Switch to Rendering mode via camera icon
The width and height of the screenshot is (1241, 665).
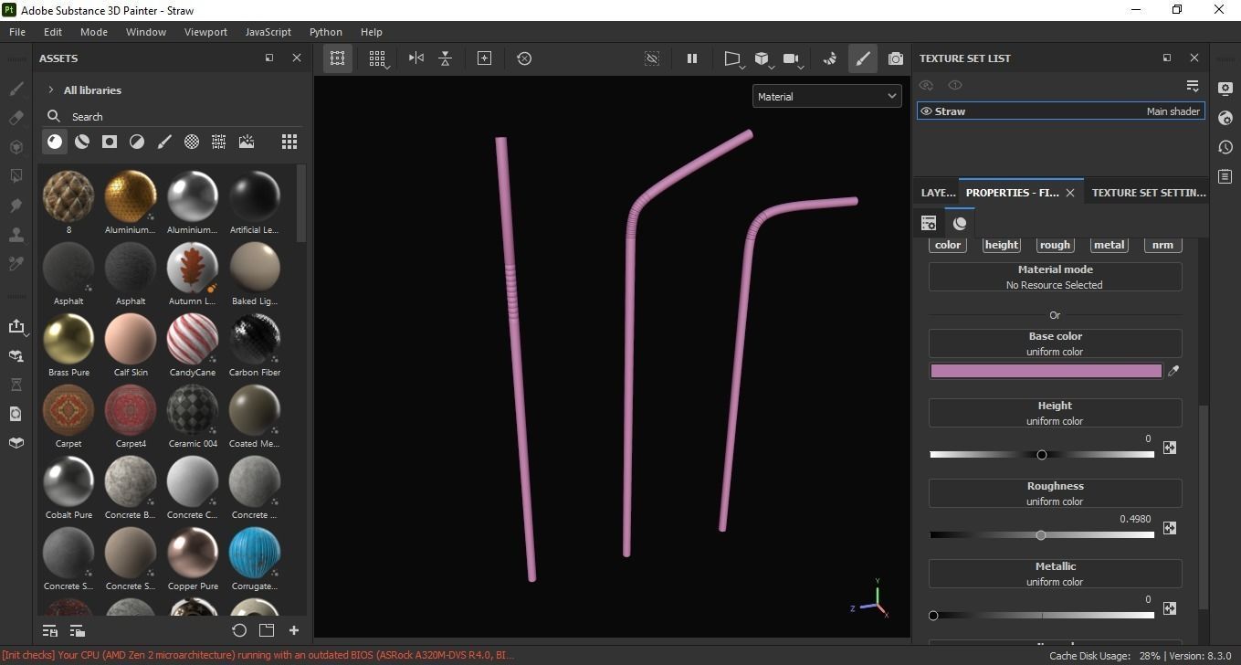click(x=896, y=58)
